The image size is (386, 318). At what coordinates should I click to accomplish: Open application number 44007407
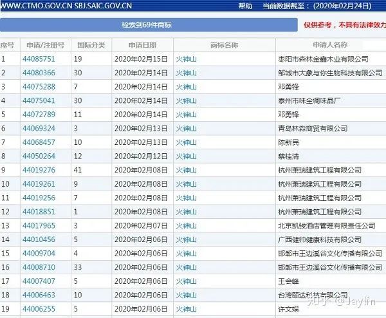click(39, 281)
